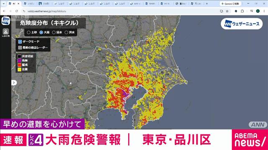Viewport: 268px width, 150px height.
Task: Click the site information icon beside the URL
Action: (24, 11)
